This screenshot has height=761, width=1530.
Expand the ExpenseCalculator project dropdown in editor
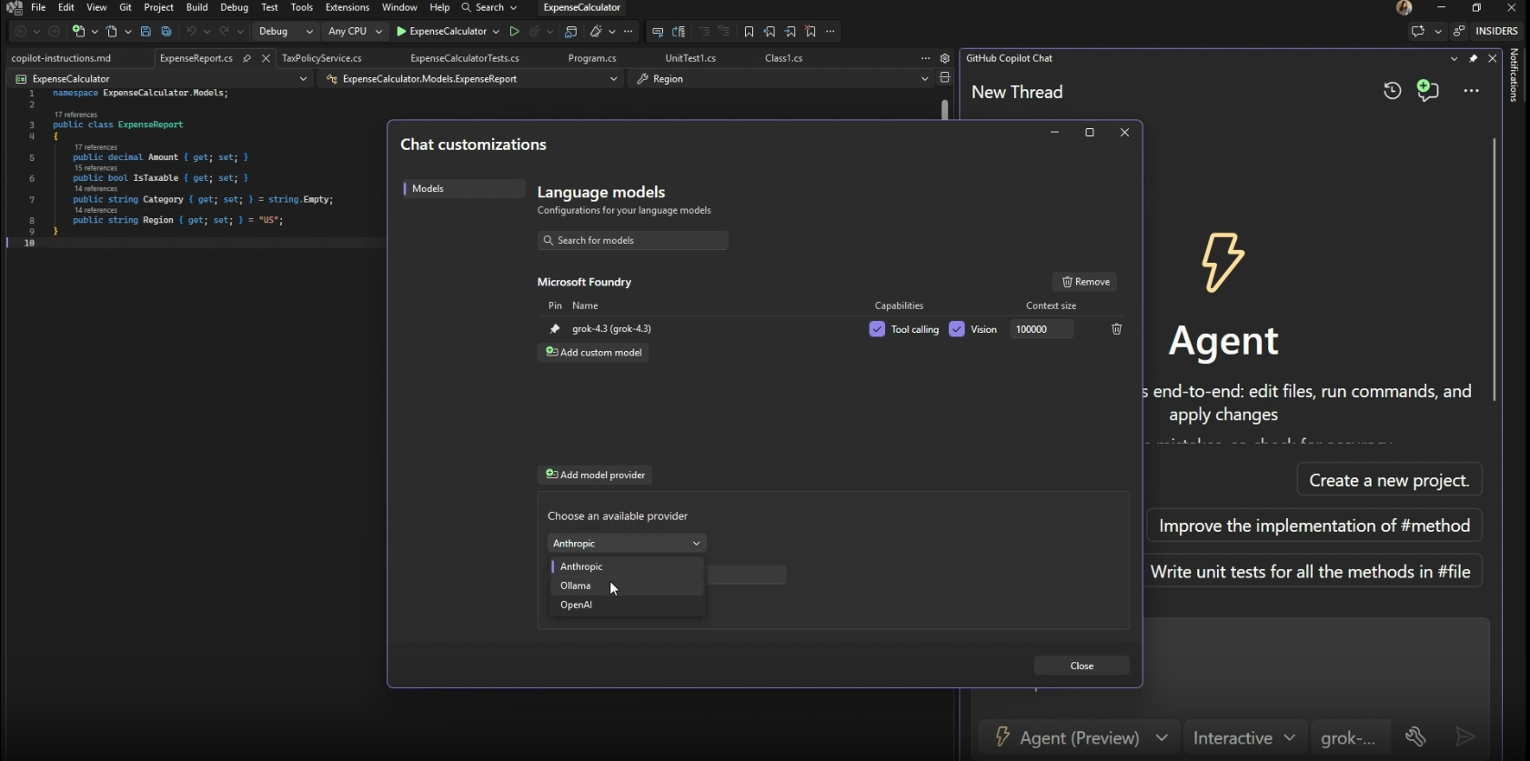click(x=162, y=79)
